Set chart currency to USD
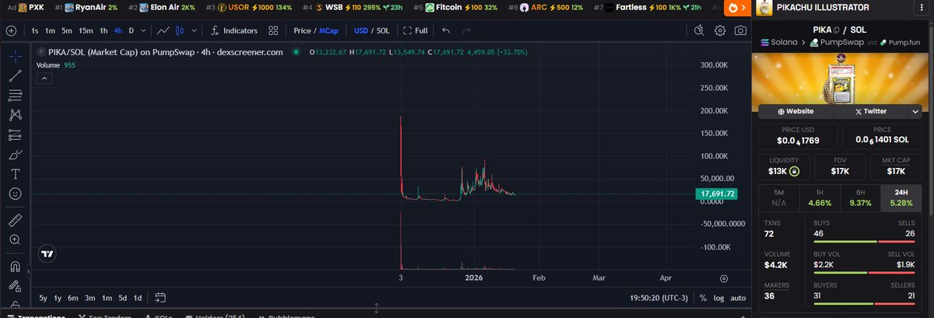The width and height of the screenshot is (934, 318). 361,31
